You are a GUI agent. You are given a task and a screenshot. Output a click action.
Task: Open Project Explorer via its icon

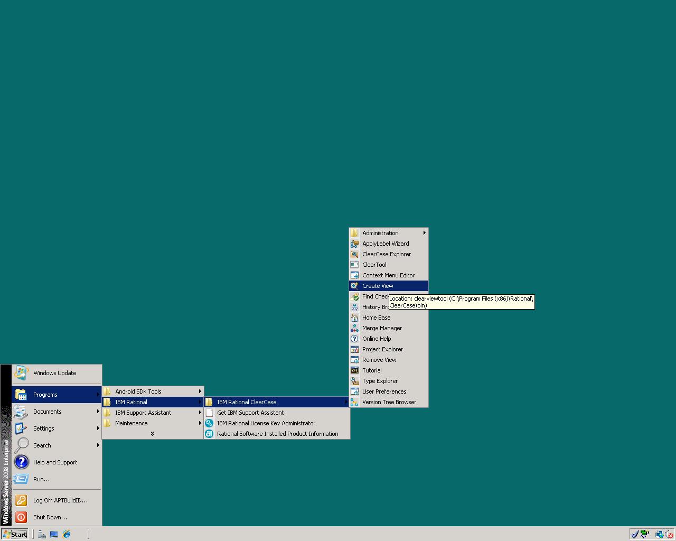click(x=354, y=349)
